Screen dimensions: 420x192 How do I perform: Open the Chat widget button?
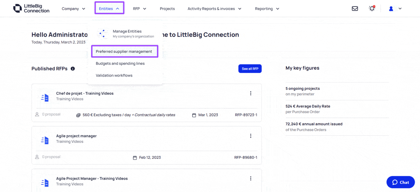coord(400,182)
